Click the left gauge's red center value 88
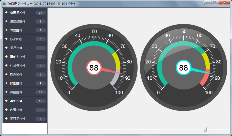Screen dimensions: 232x136 (94, 68)
